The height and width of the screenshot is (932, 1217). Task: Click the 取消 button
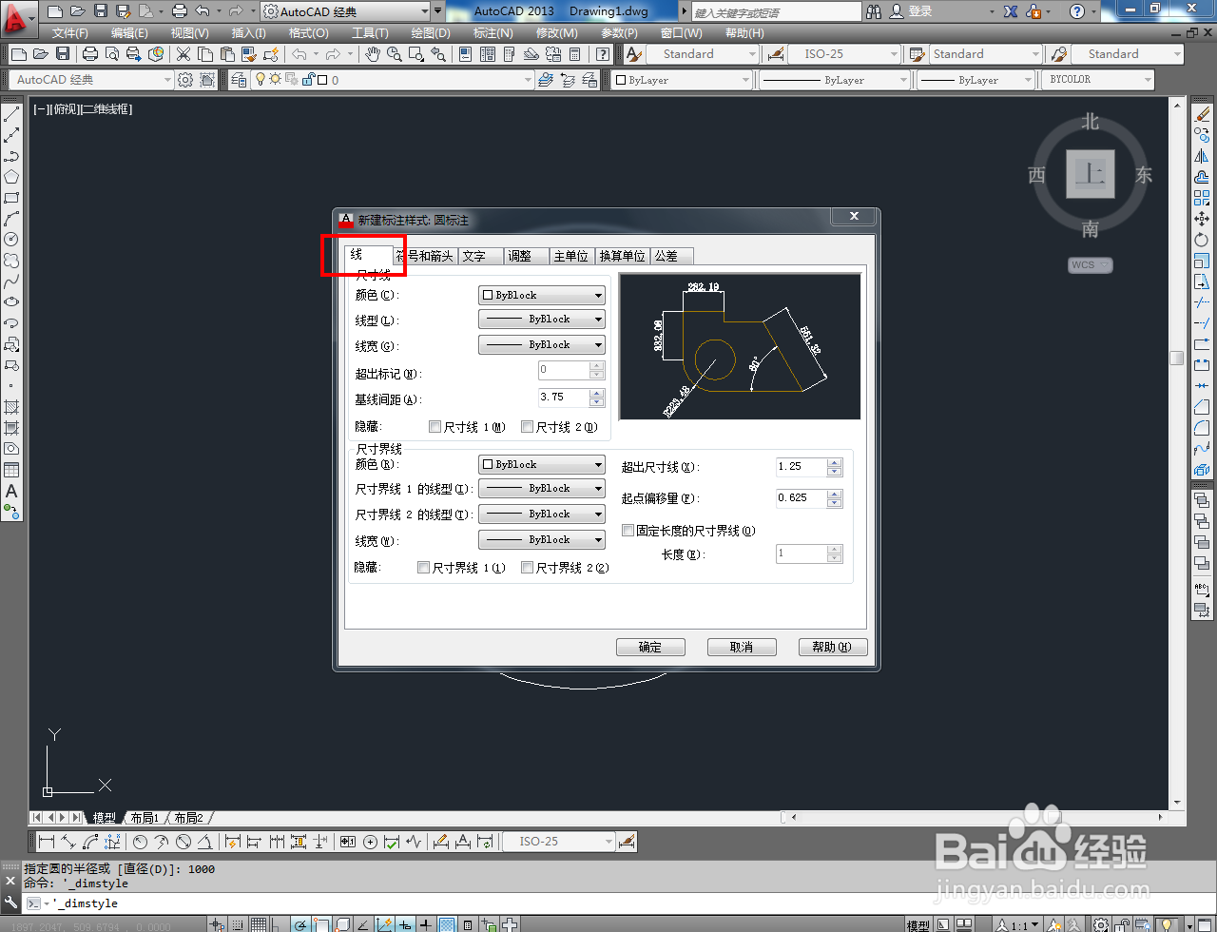(742, 647)
